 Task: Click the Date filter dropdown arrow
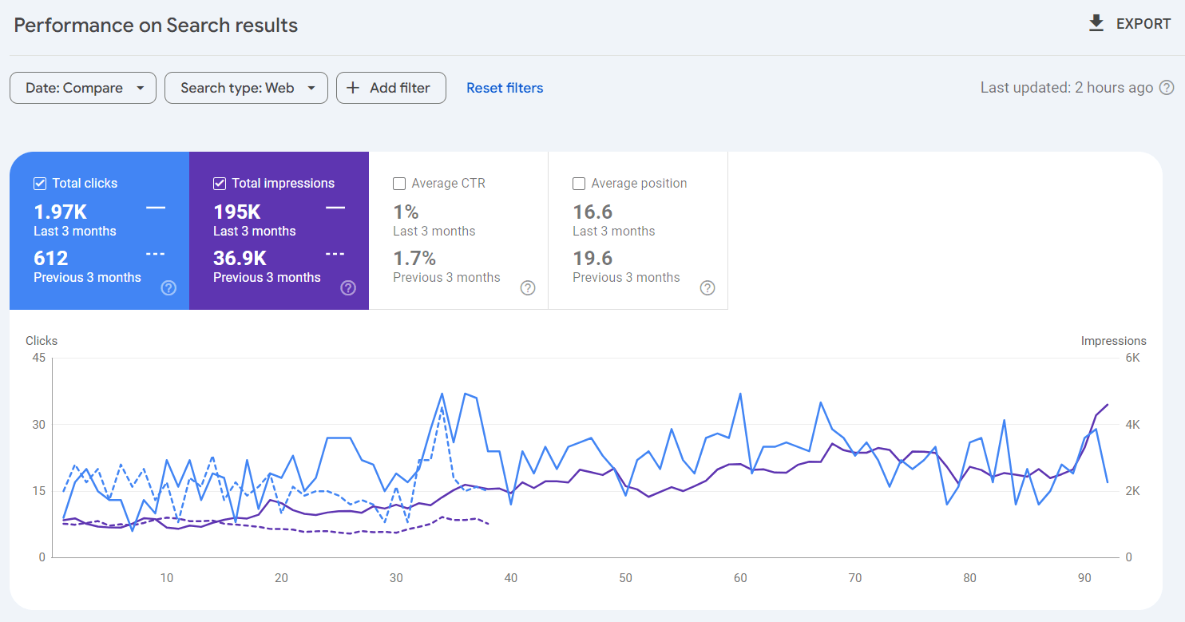pyautogui.click(x=141, y=88)
